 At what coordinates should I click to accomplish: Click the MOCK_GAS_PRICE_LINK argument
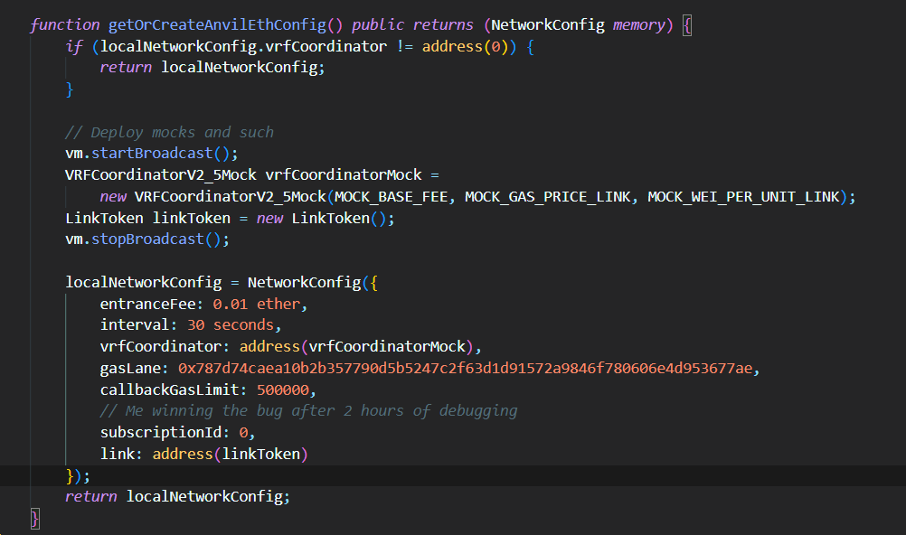coord(547,197)
